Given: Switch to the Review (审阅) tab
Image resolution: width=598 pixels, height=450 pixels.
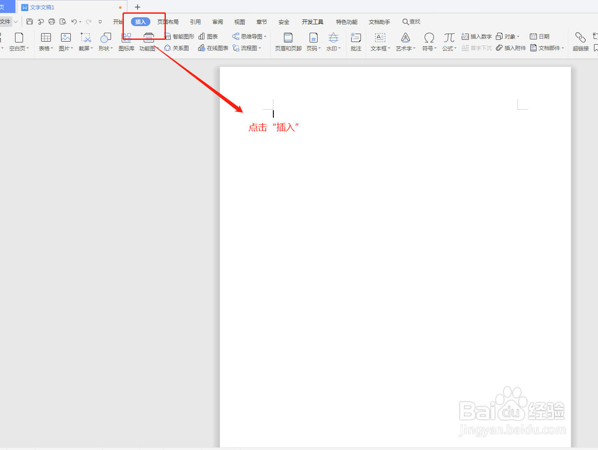Looking at the screenshot, I should pos(218,22).
